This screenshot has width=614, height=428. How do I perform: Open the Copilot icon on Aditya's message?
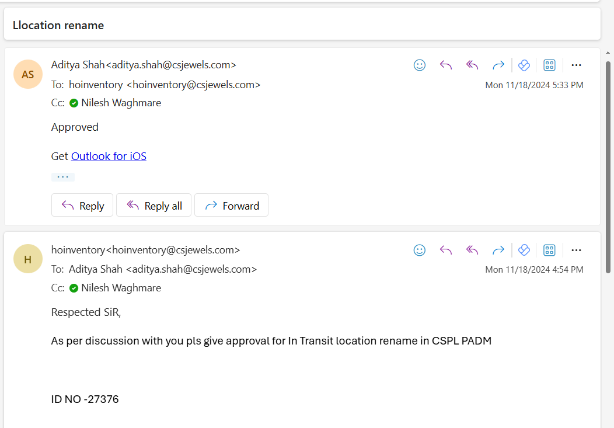(524, 65)
